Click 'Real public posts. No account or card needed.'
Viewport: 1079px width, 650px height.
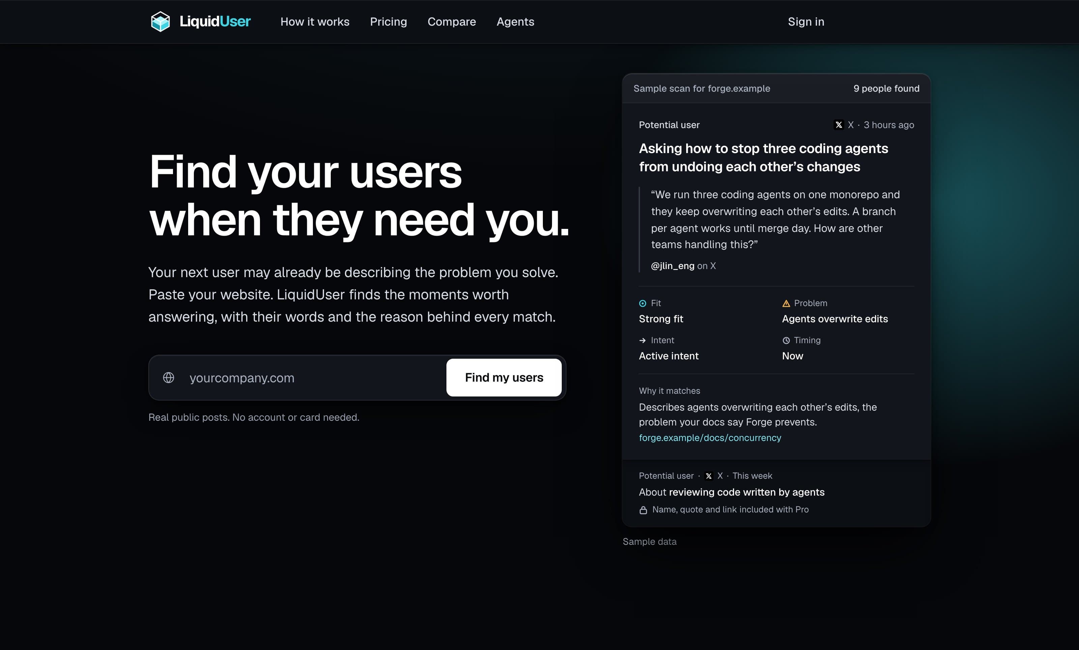click(x=254, y=418)
